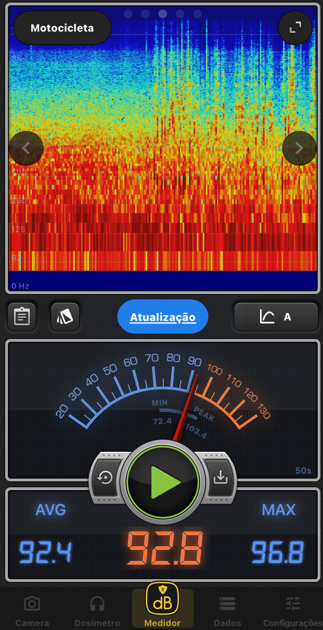This screenshot has height=630, width=323.
Task: Open the Dados tab
Action: click(227, 611)
